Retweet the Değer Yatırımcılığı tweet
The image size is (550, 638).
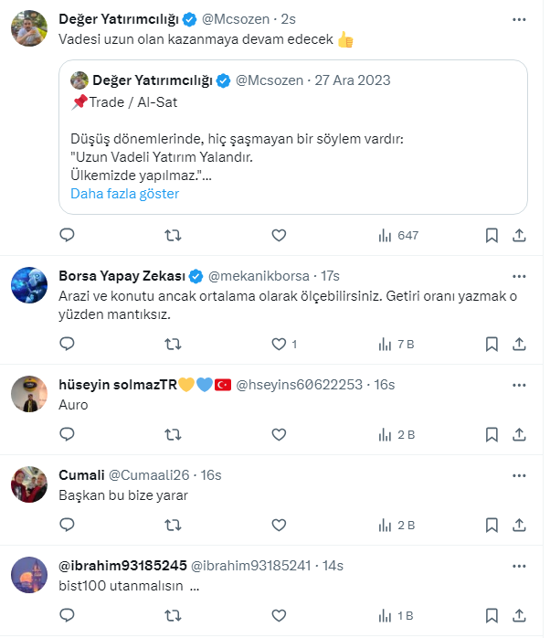(x=173, y=235)
